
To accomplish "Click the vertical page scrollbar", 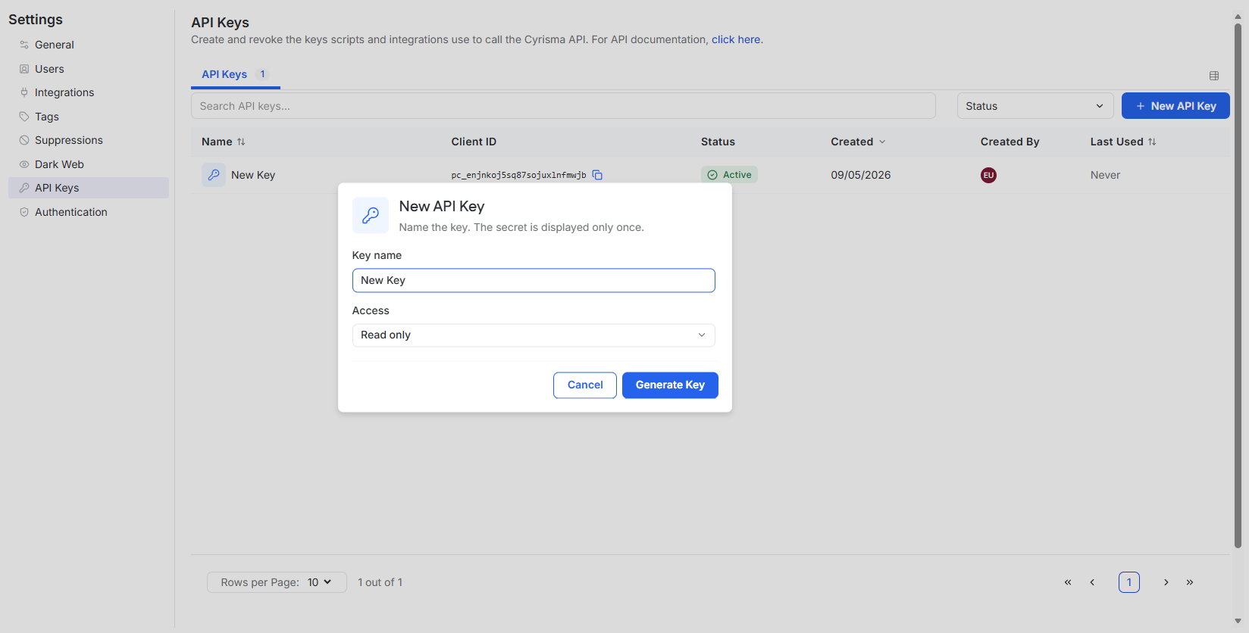I will tap(1238, 284).
